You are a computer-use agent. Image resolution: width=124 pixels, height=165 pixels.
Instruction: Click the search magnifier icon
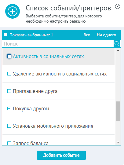click(117, 44)
